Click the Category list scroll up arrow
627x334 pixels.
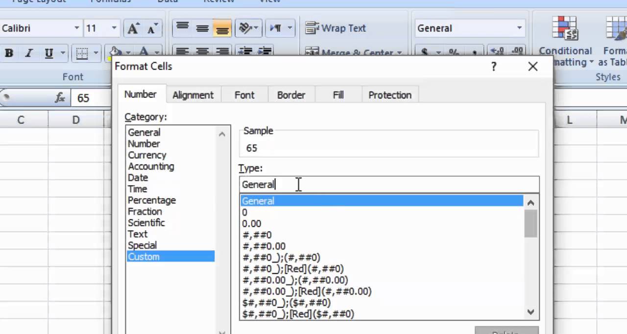222,133
